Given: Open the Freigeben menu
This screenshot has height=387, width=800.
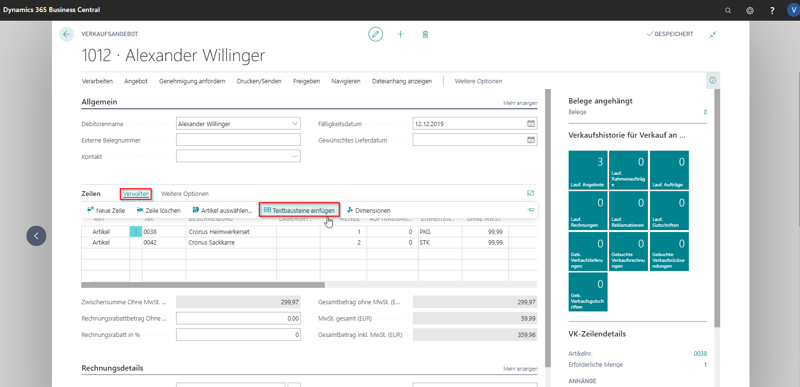Looking at the screenshot, I should click(306, 81).
